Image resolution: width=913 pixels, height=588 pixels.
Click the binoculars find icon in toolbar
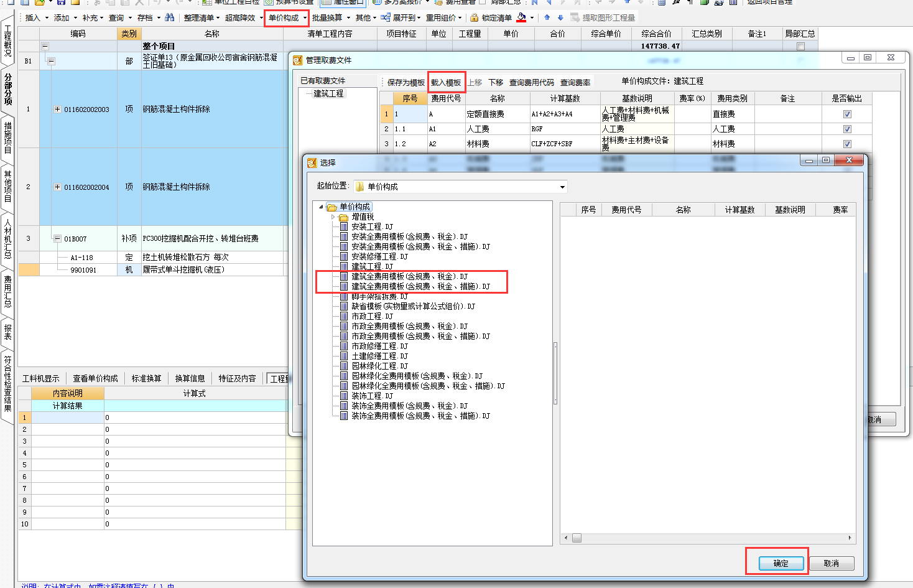pyautogui.click(x=169, y=17)
